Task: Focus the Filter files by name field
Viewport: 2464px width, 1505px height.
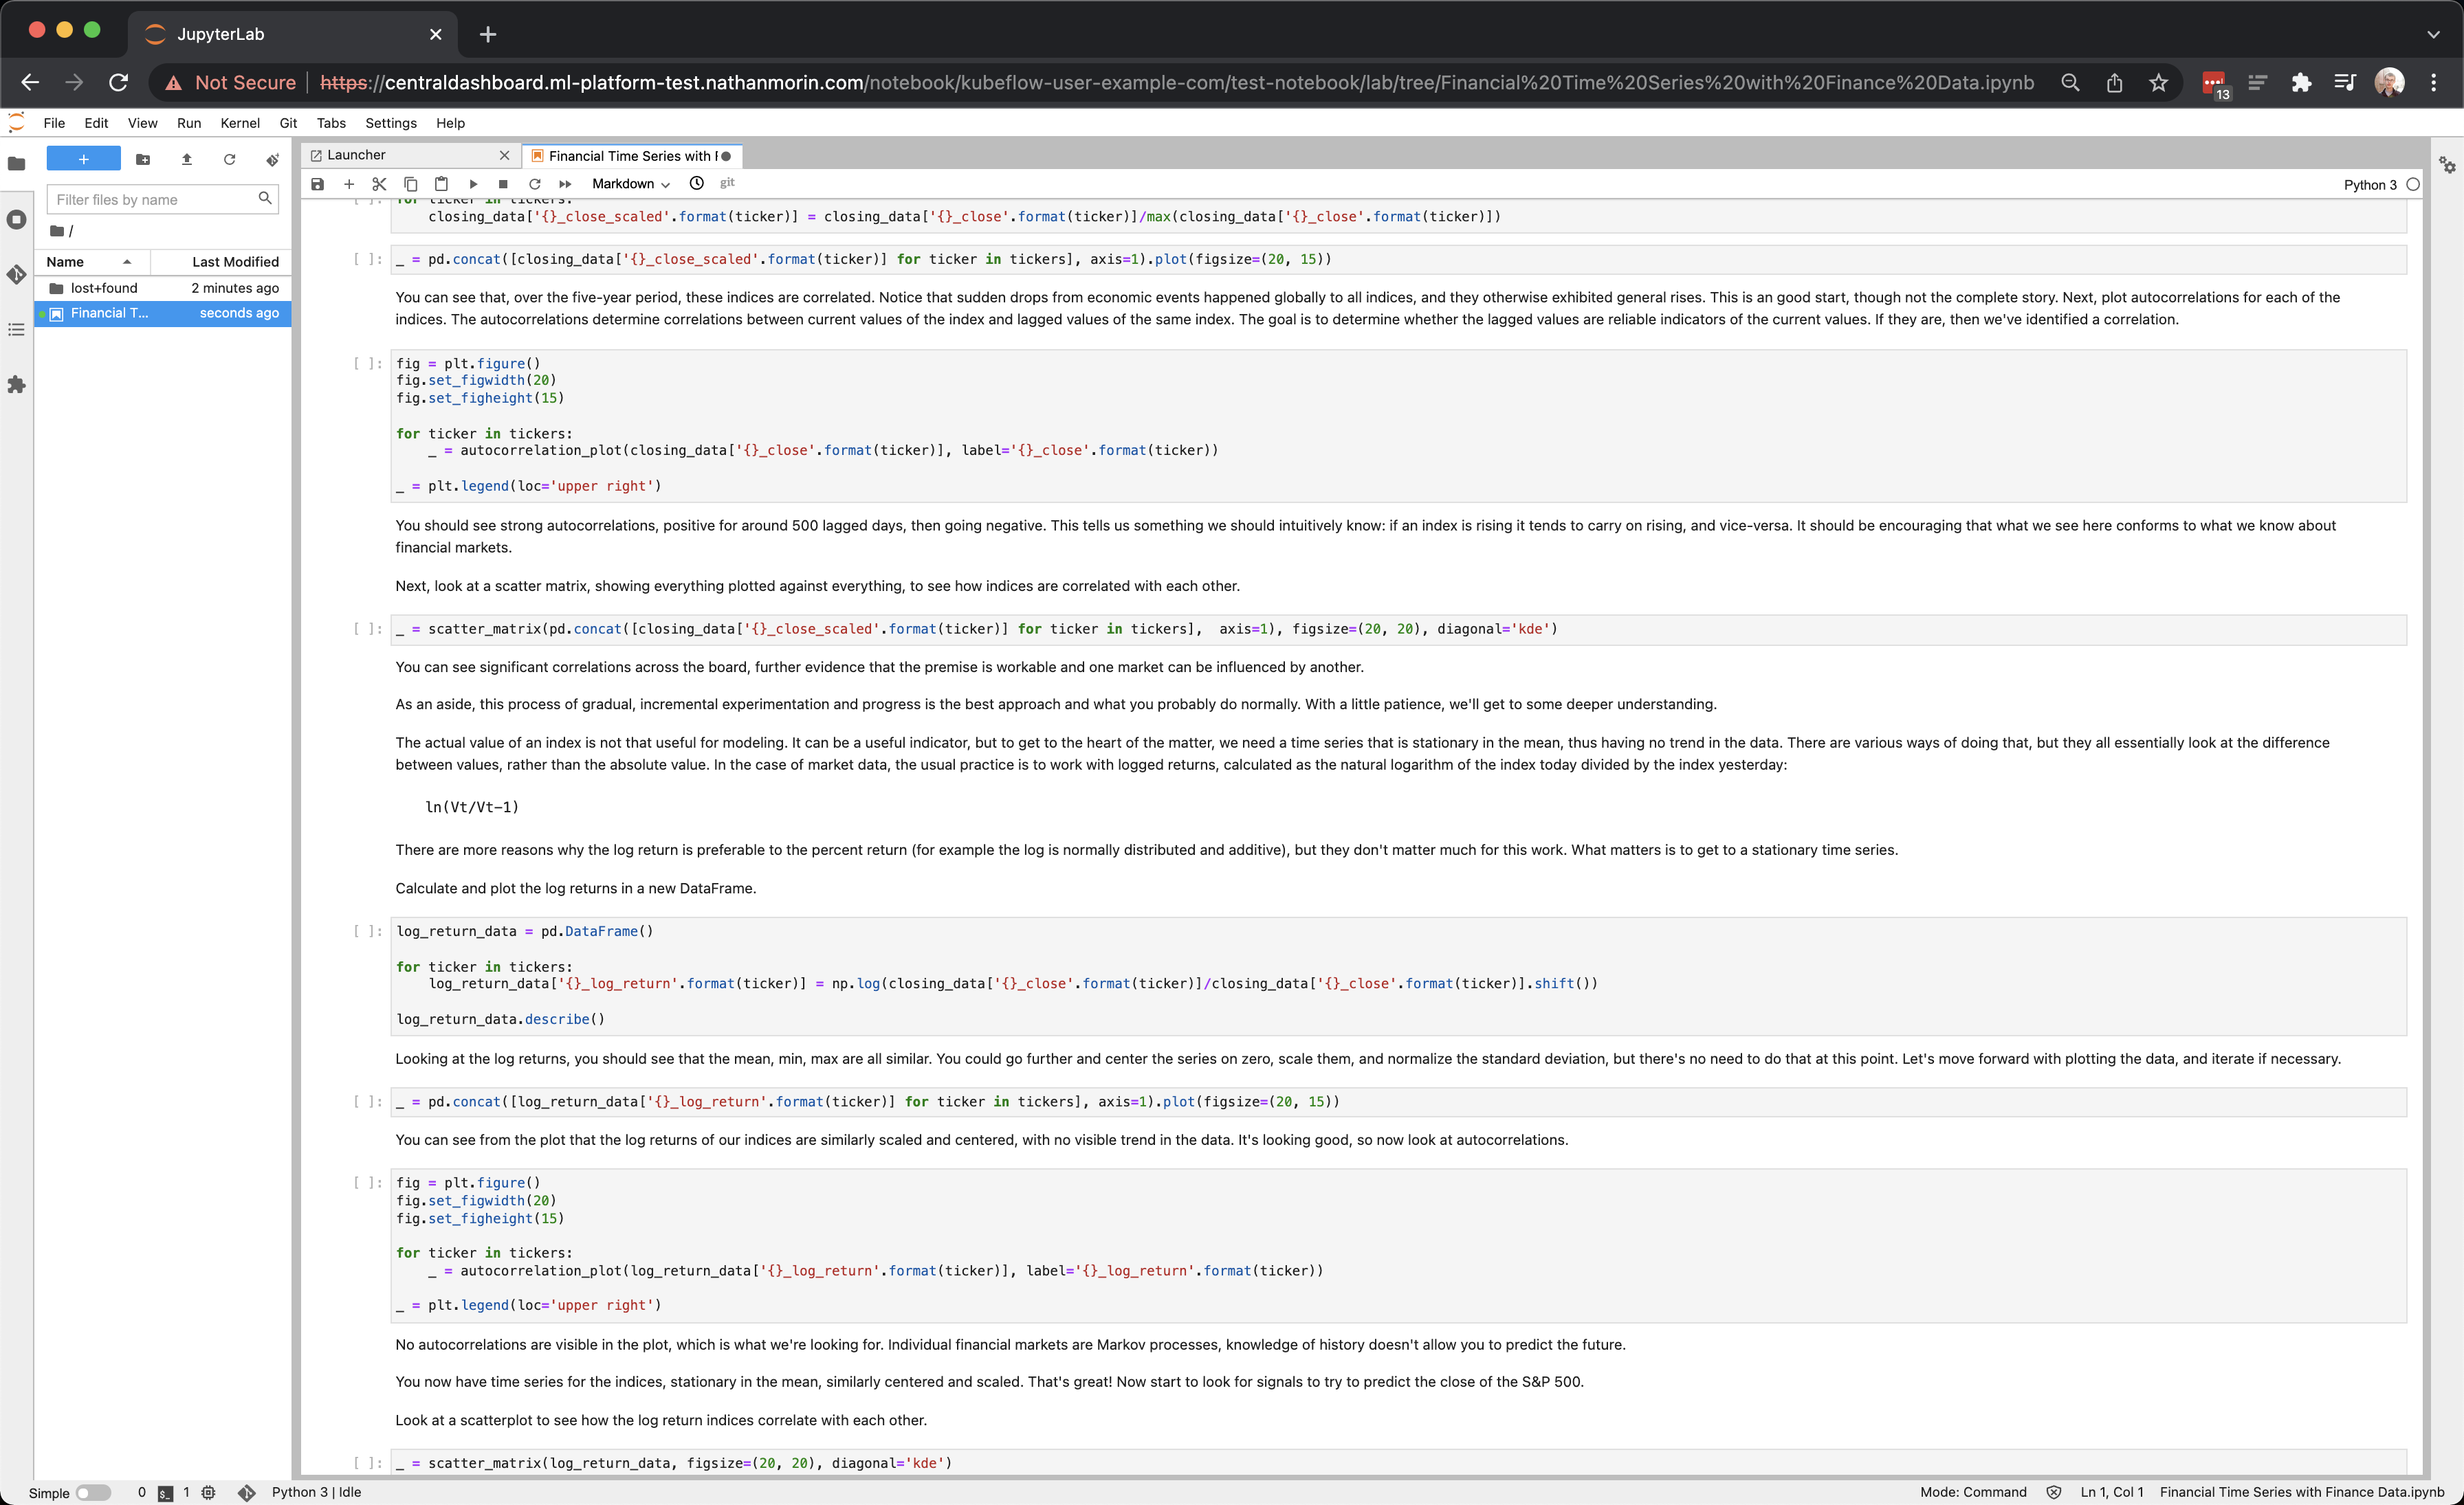Action: 162,199
